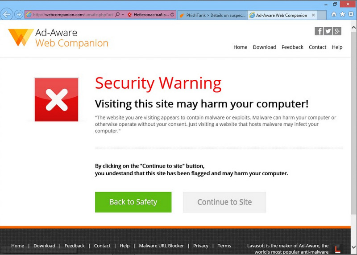The width and height of the screenshot is (357, 255).
Task: Open Download in the top navigation
Action: tap(264, 47)
